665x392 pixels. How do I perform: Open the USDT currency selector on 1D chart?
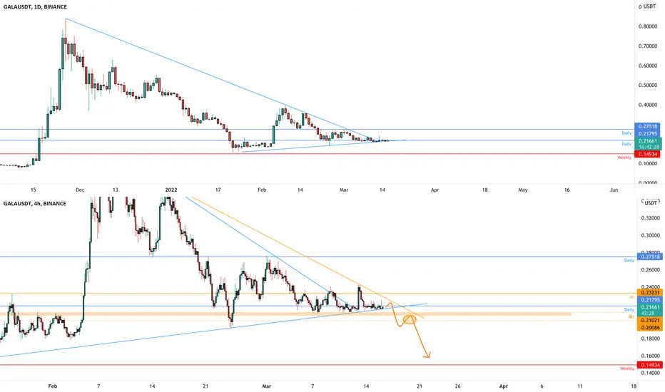[x=649, y=6]
